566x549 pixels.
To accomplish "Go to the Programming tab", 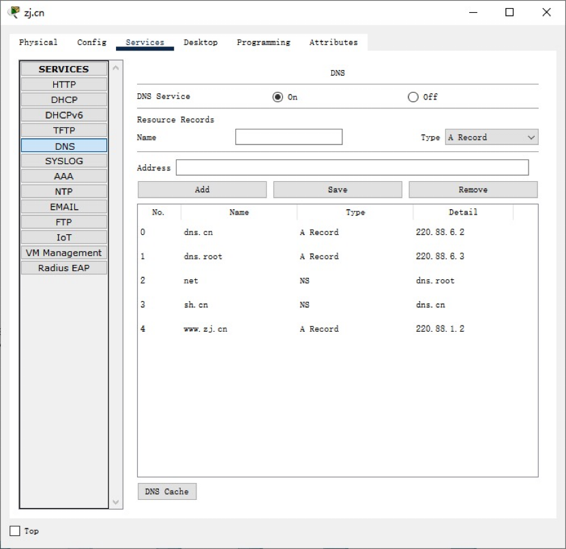I will pyautogui.click(x=263, y=42).
